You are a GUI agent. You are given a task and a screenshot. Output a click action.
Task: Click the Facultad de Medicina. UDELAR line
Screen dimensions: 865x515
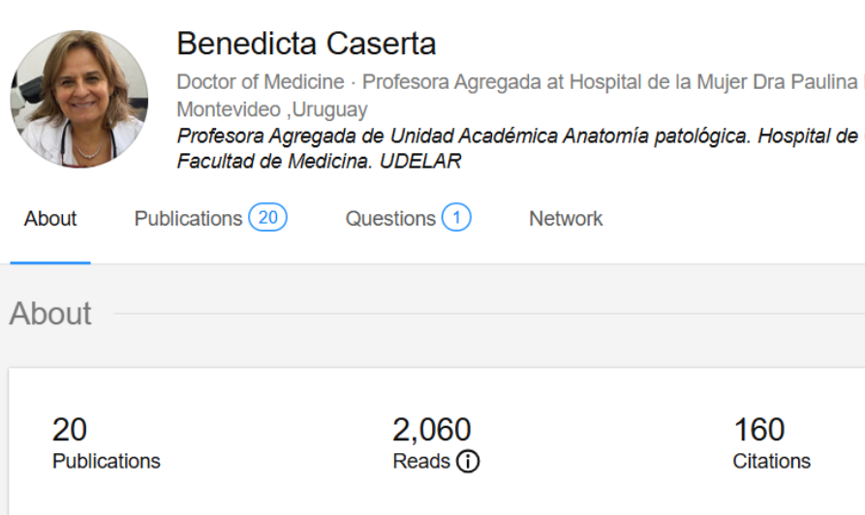point(319,162)
